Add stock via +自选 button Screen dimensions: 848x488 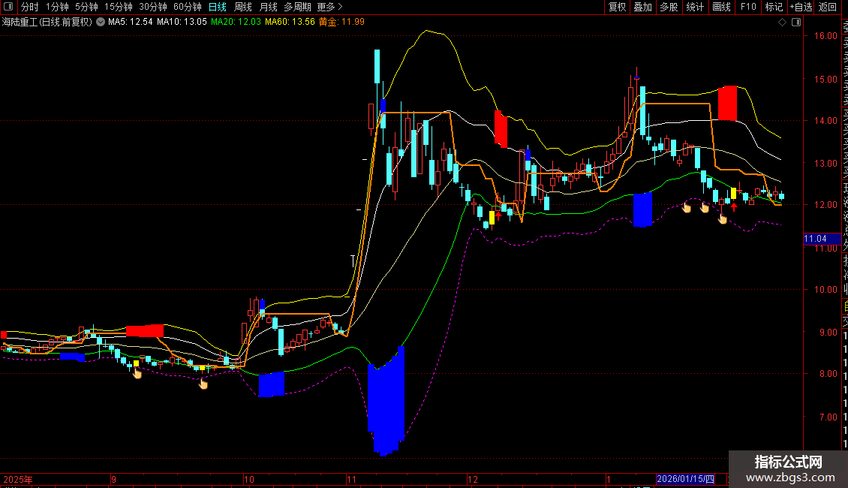click(x=801, y=7)
